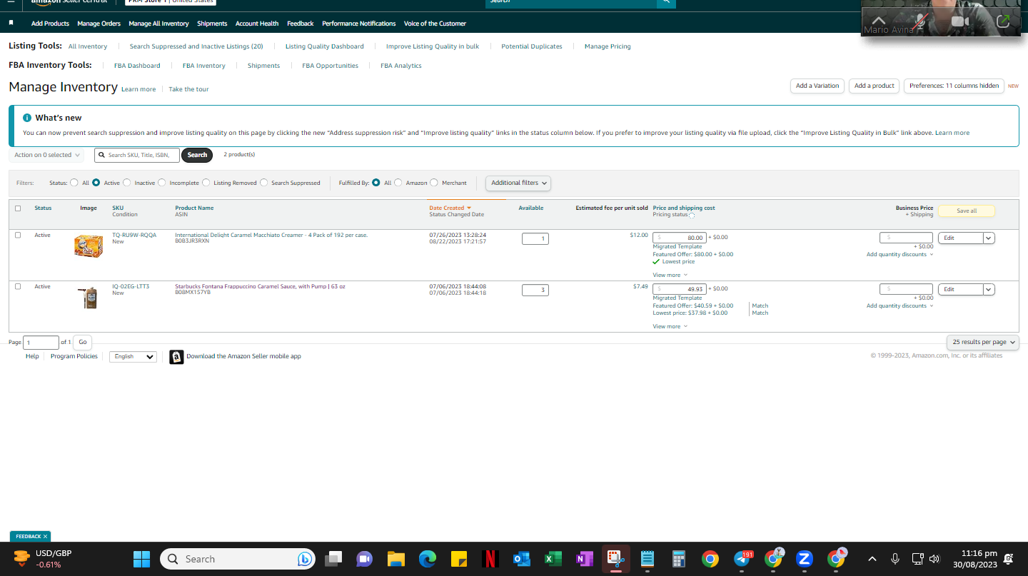Check the select-all checkbox in the table header

tap(18, 208)
